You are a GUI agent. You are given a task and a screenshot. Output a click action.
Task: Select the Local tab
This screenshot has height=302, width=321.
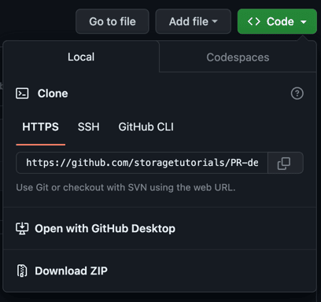[x=81, y=57]
